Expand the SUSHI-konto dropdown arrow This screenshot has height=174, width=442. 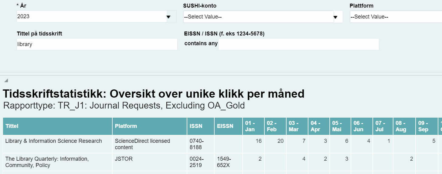click(x=336, y=17)
